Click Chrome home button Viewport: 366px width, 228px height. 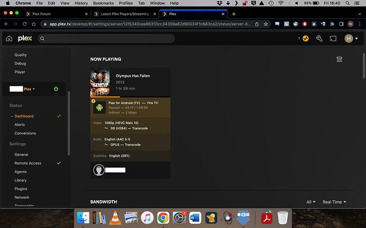tap(33, 24)
